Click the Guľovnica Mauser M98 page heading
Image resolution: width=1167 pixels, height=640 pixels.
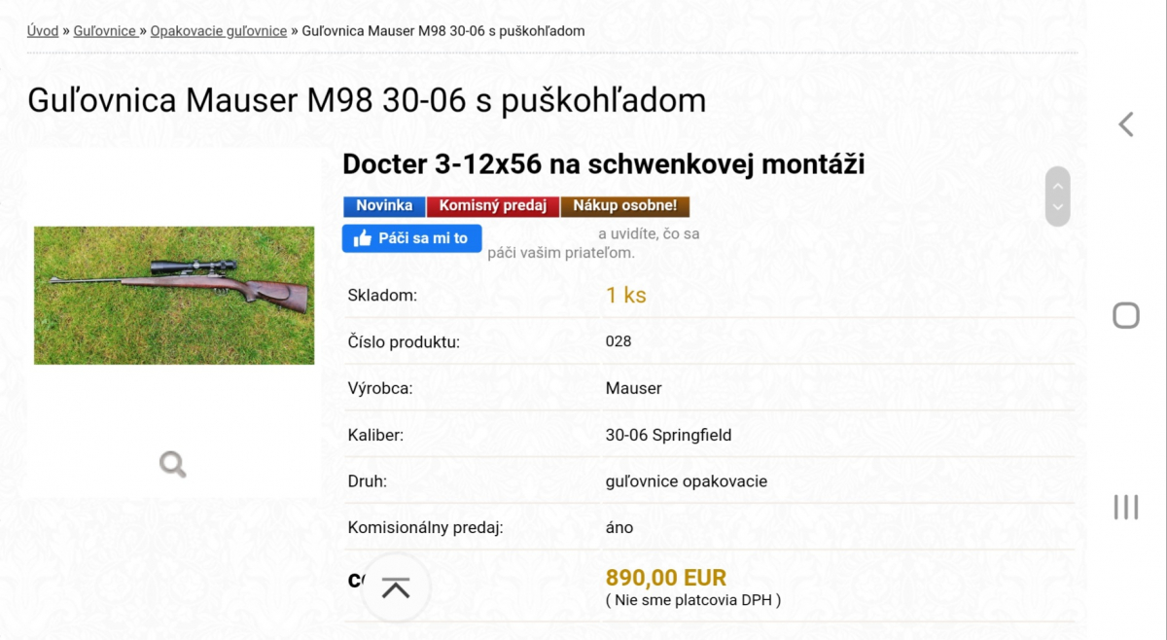click(367, 100)
